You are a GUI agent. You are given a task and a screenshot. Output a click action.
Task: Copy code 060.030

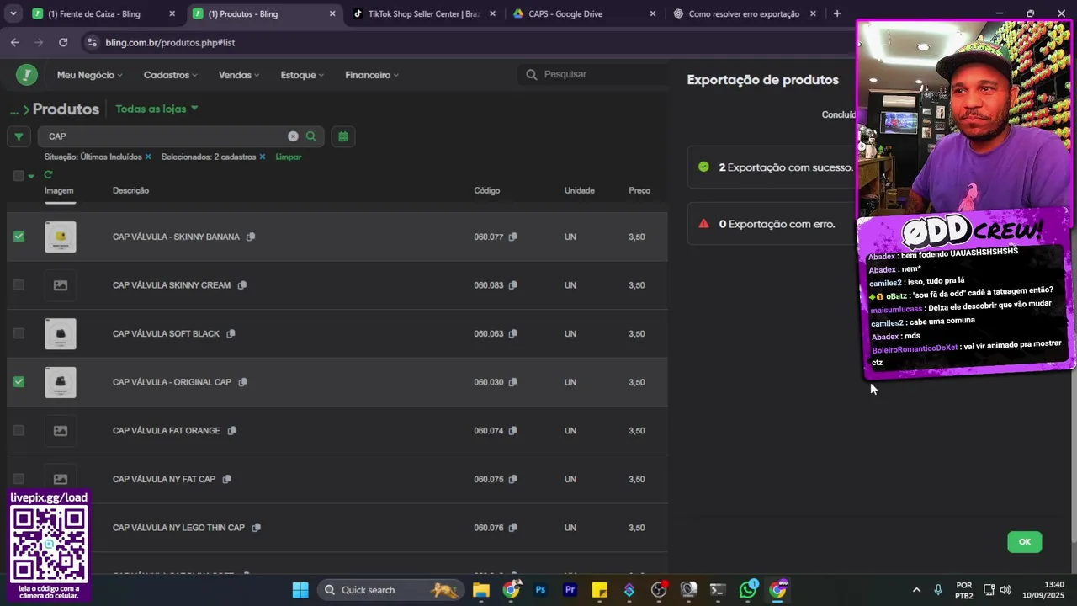(x=512, y=382)
